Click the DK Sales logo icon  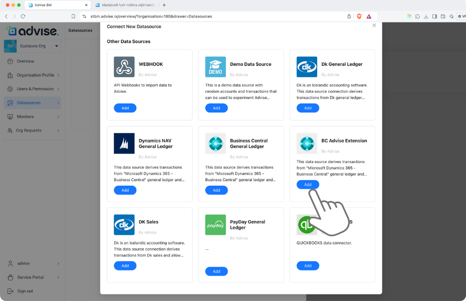pos(124,225)
